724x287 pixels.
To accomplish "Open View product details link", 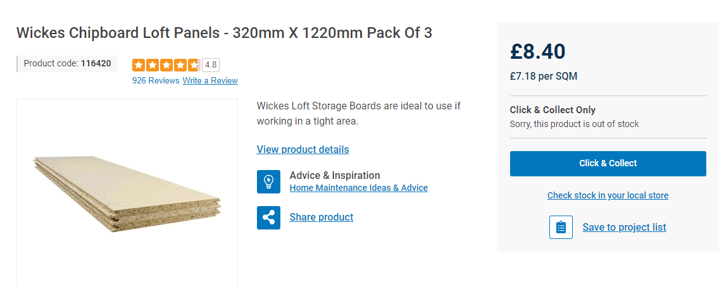I will 303,149.
